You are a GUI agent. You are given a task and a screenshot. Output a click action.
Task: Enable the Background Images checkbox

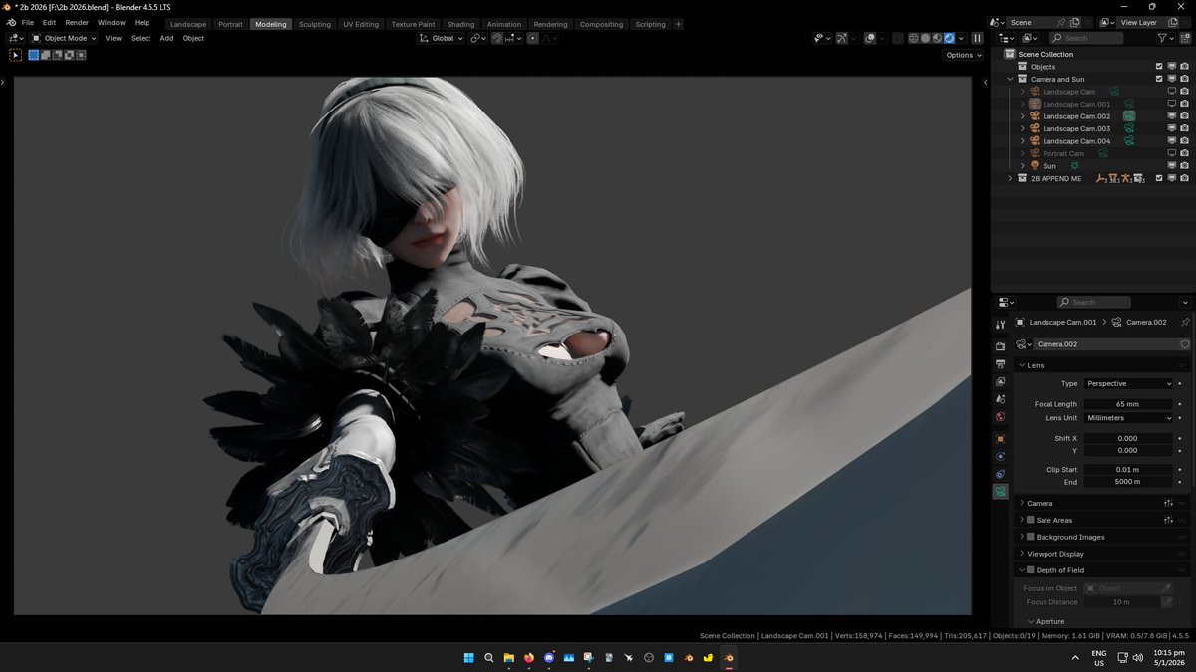point(1030,537)
